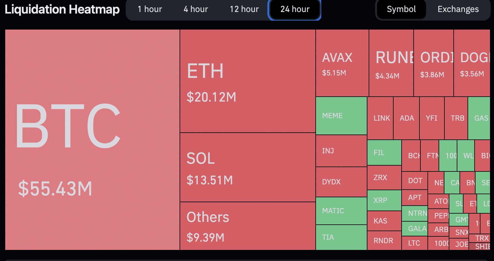This screenshot has width=494, height=261.
Task: Pick the AVAX $5.15M tile
Action: coord(342,63)
